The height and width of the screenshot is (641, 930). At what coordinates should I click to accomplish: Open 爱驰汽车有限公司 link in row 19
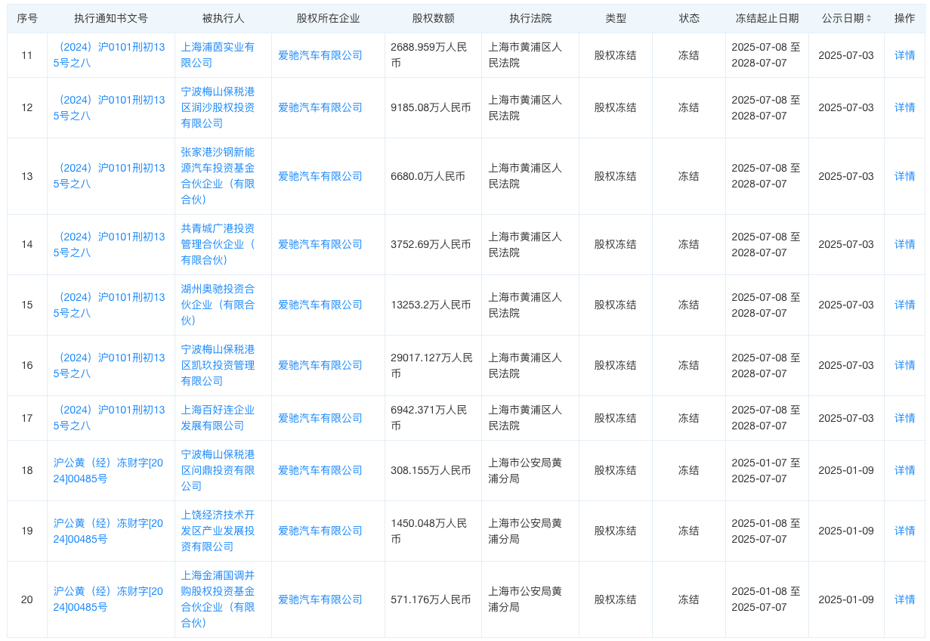pos(320,531)
